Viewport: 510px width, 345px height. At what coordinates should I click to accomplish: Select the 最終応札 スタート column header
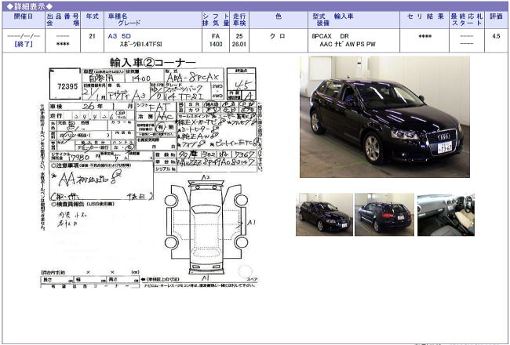coord(467,20)
